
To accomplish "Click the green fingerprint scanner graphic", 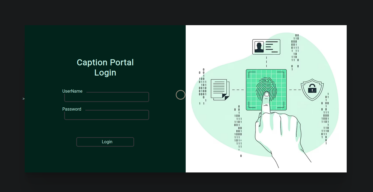I will click(x=266, y=90).
